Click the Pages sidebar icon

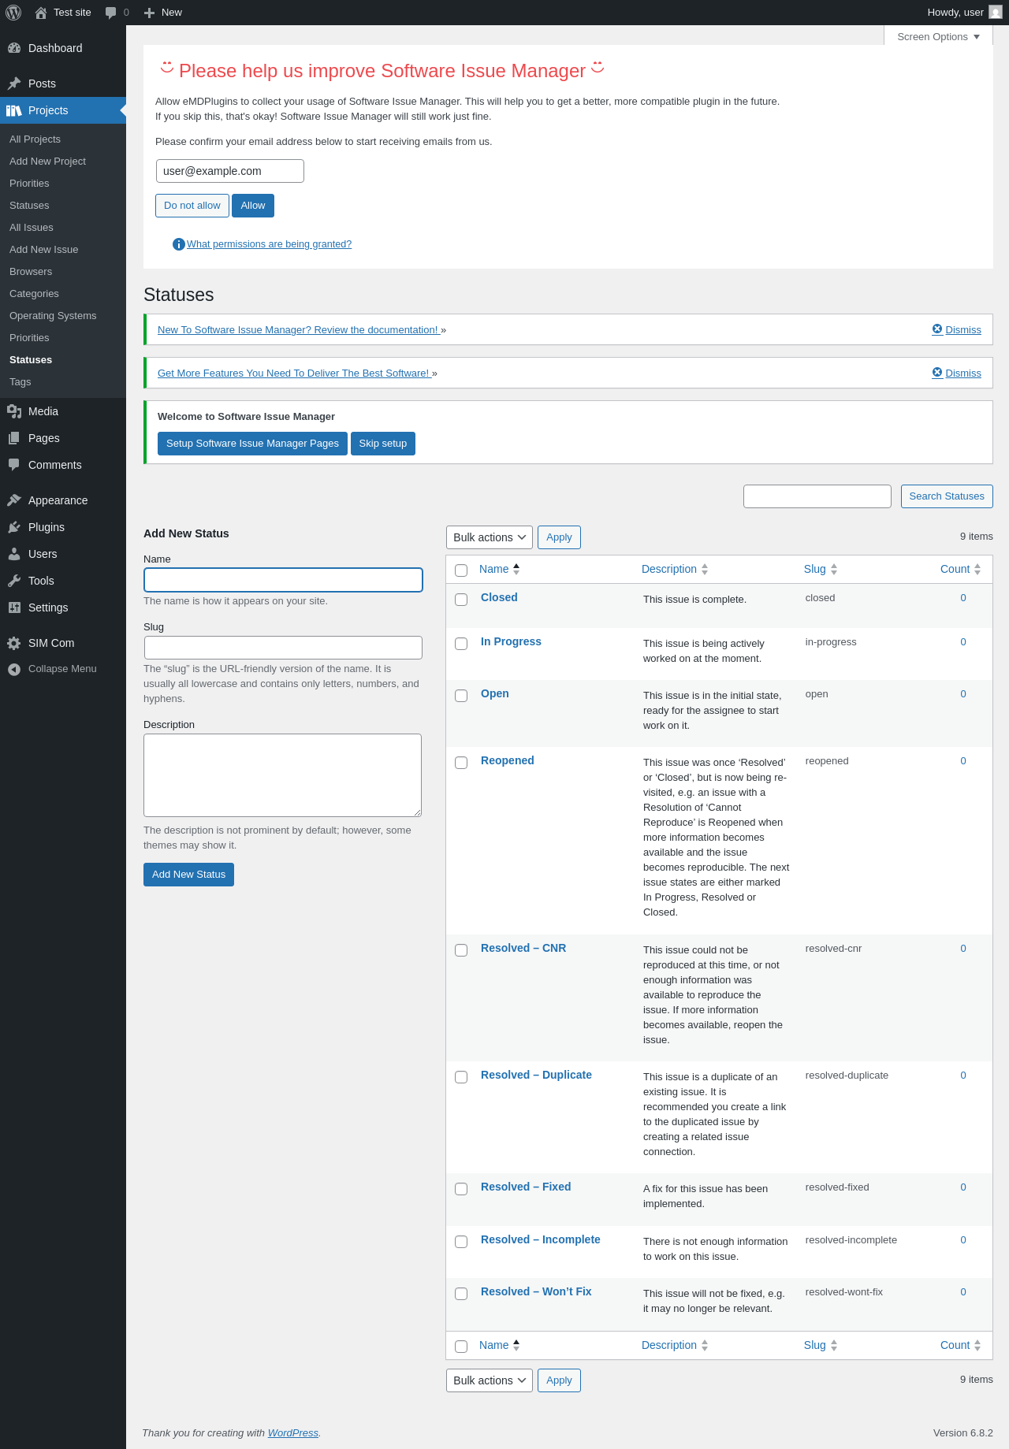coord(14,438)
